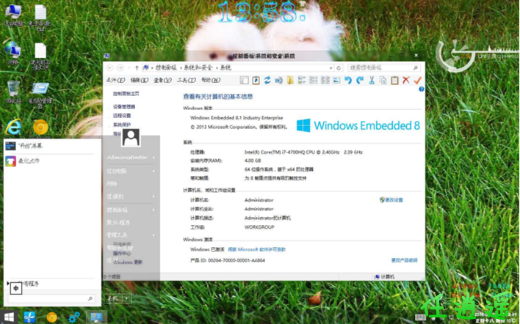Viewport: 520px width, 324px height.
Task: Open the yellow circle browser desktop icon
Action: coord(40,127)
